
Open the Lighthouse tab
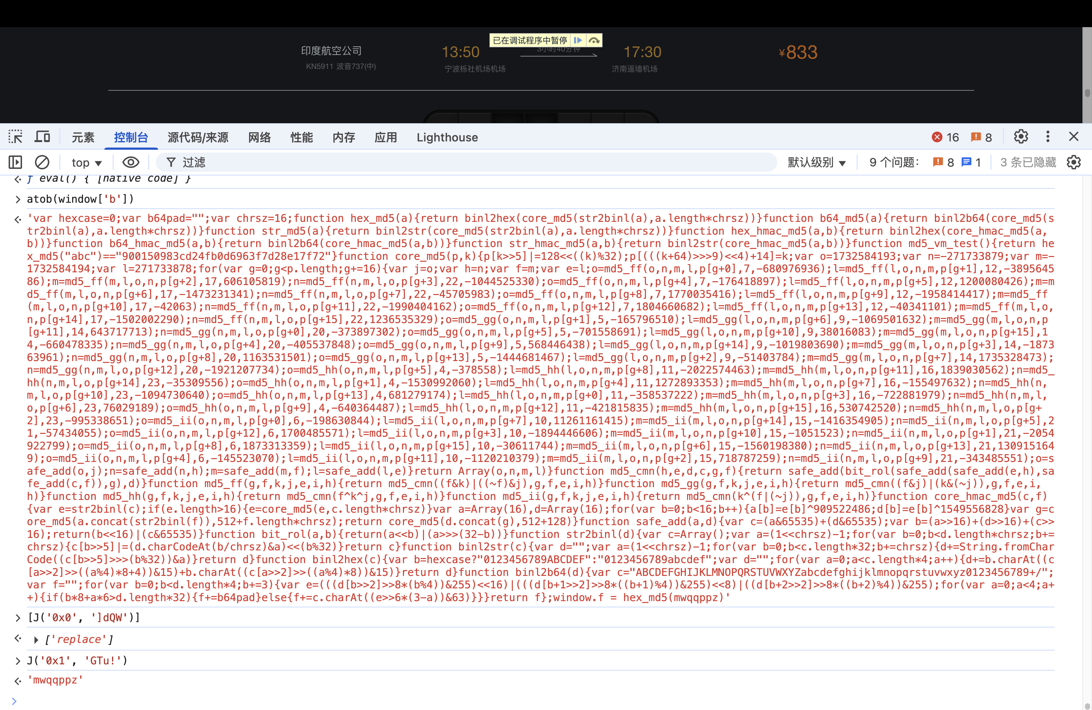pyautogui.click(x=447, y=137)
